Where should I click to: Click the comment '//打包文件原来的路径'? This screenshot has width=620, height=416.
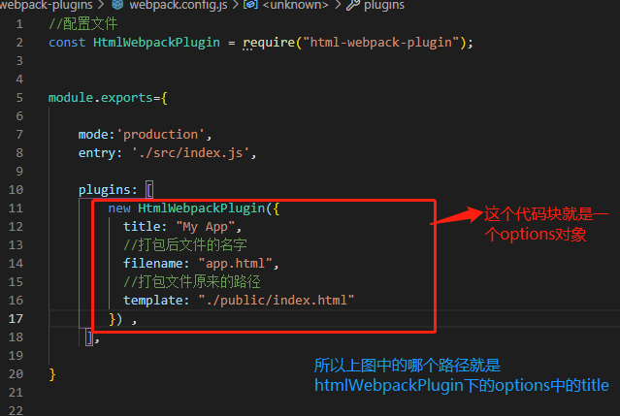tap(192, 281)
